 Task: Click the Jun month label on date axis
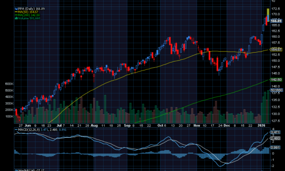click(x=28, y=126)
